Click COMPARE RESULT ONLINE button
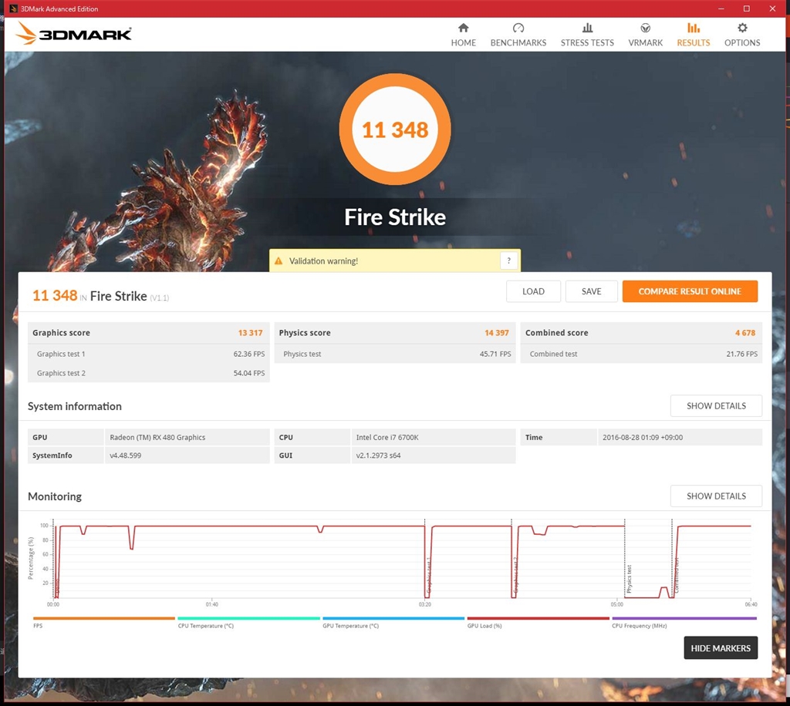This screenshot has width=790, height=706. coord(690,291)
